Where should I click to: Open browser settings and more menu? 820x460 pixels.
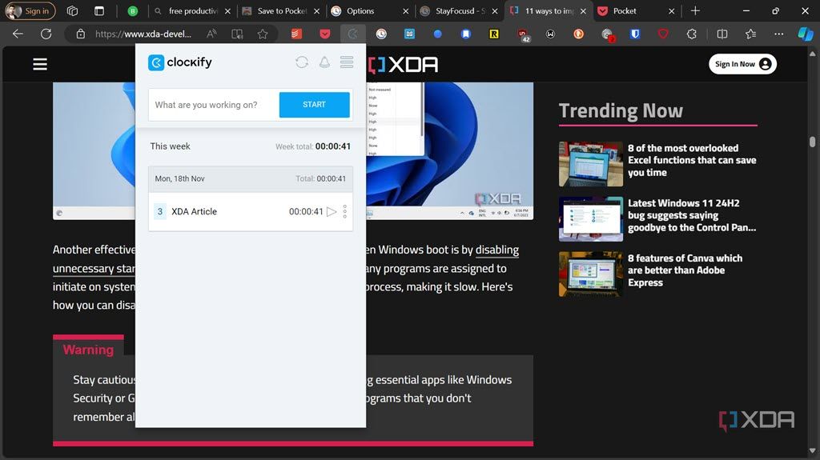(x=778, y=34)
